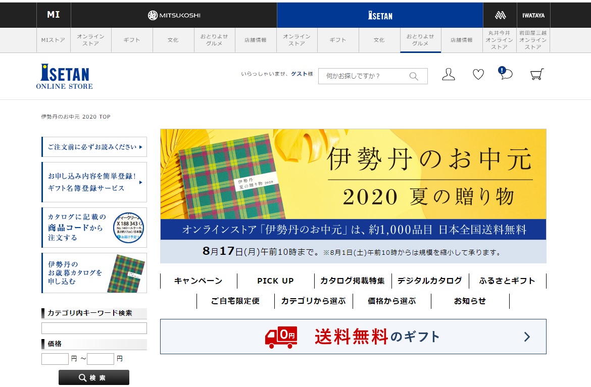Open Isetan オンラインストア menu item
This screenshot has width=591, height=387.
click(297, 40)
